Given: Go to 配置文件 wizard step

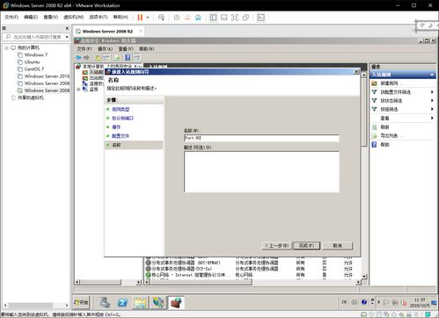Looking at the screenshot, I should click(121, 136).
